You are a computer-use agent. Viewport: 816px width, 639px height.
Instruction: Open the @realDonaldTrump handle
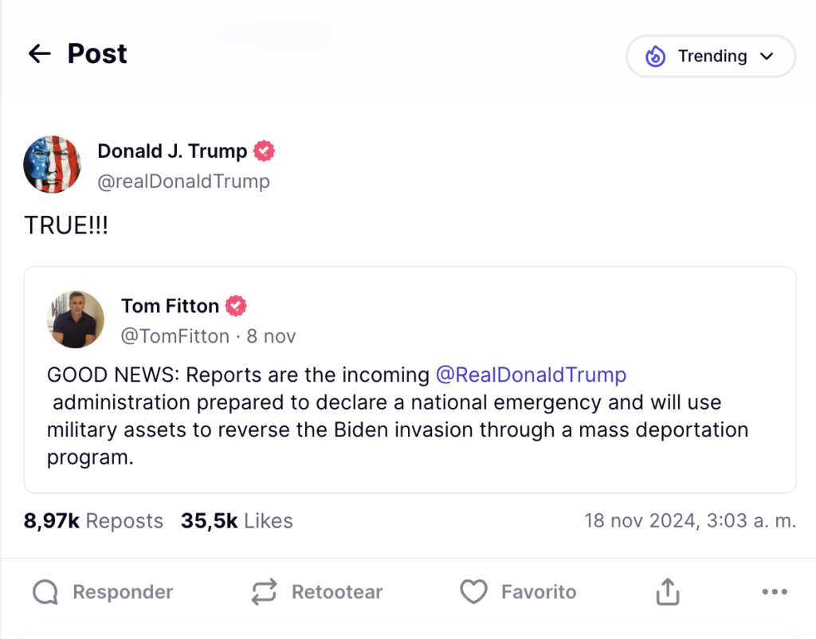[183, 182]
